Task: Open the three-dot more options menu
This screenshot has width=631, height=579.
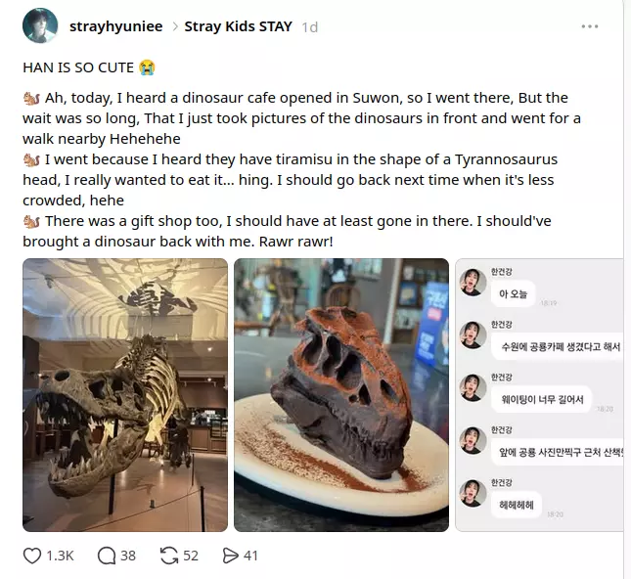Action: (x=590, y=26)
